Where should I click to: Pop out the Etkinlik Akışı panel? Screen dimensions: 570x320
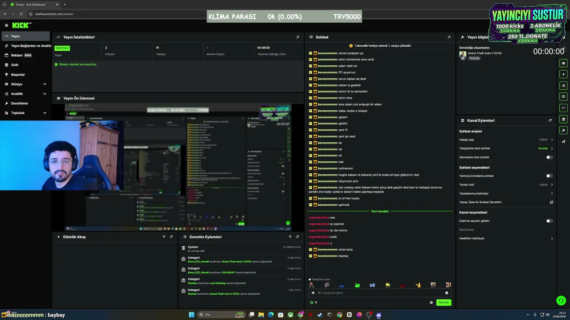point(171,237)
